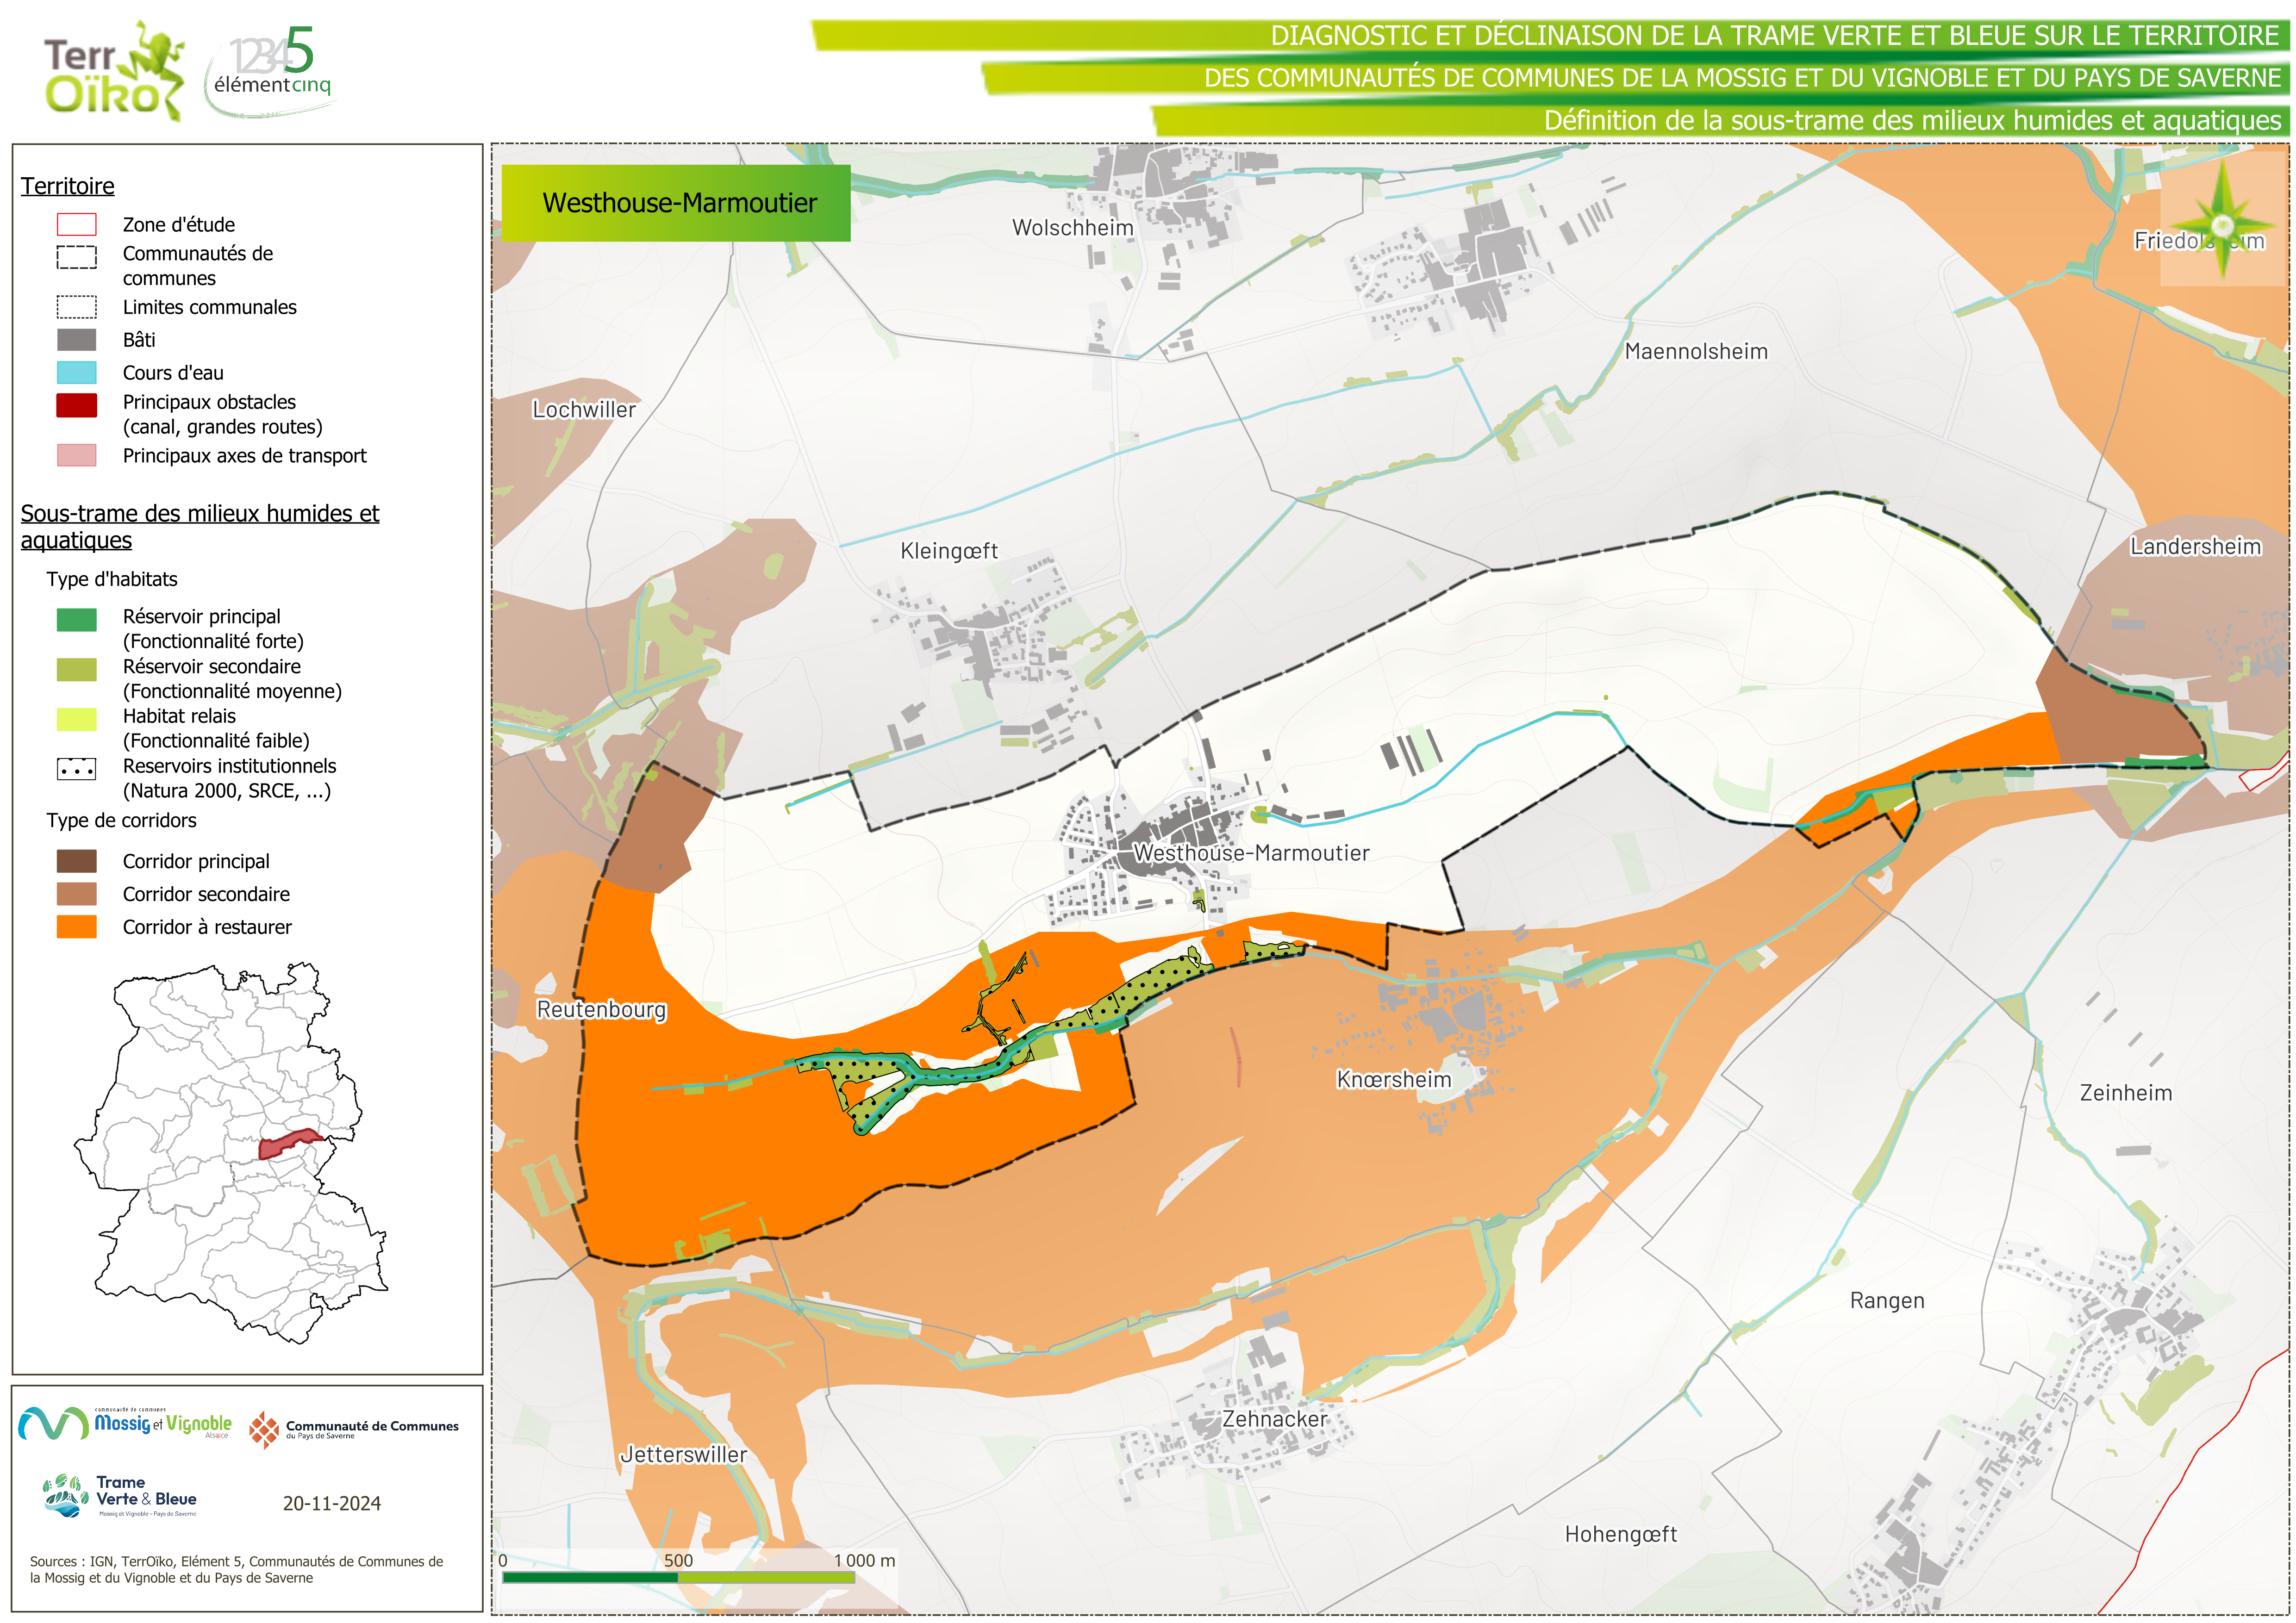Image resolution: width=2296 pixels, height=1623 pixels.
Task: Click the Mossig et Vignoble logo
Action: [125, 1423]
